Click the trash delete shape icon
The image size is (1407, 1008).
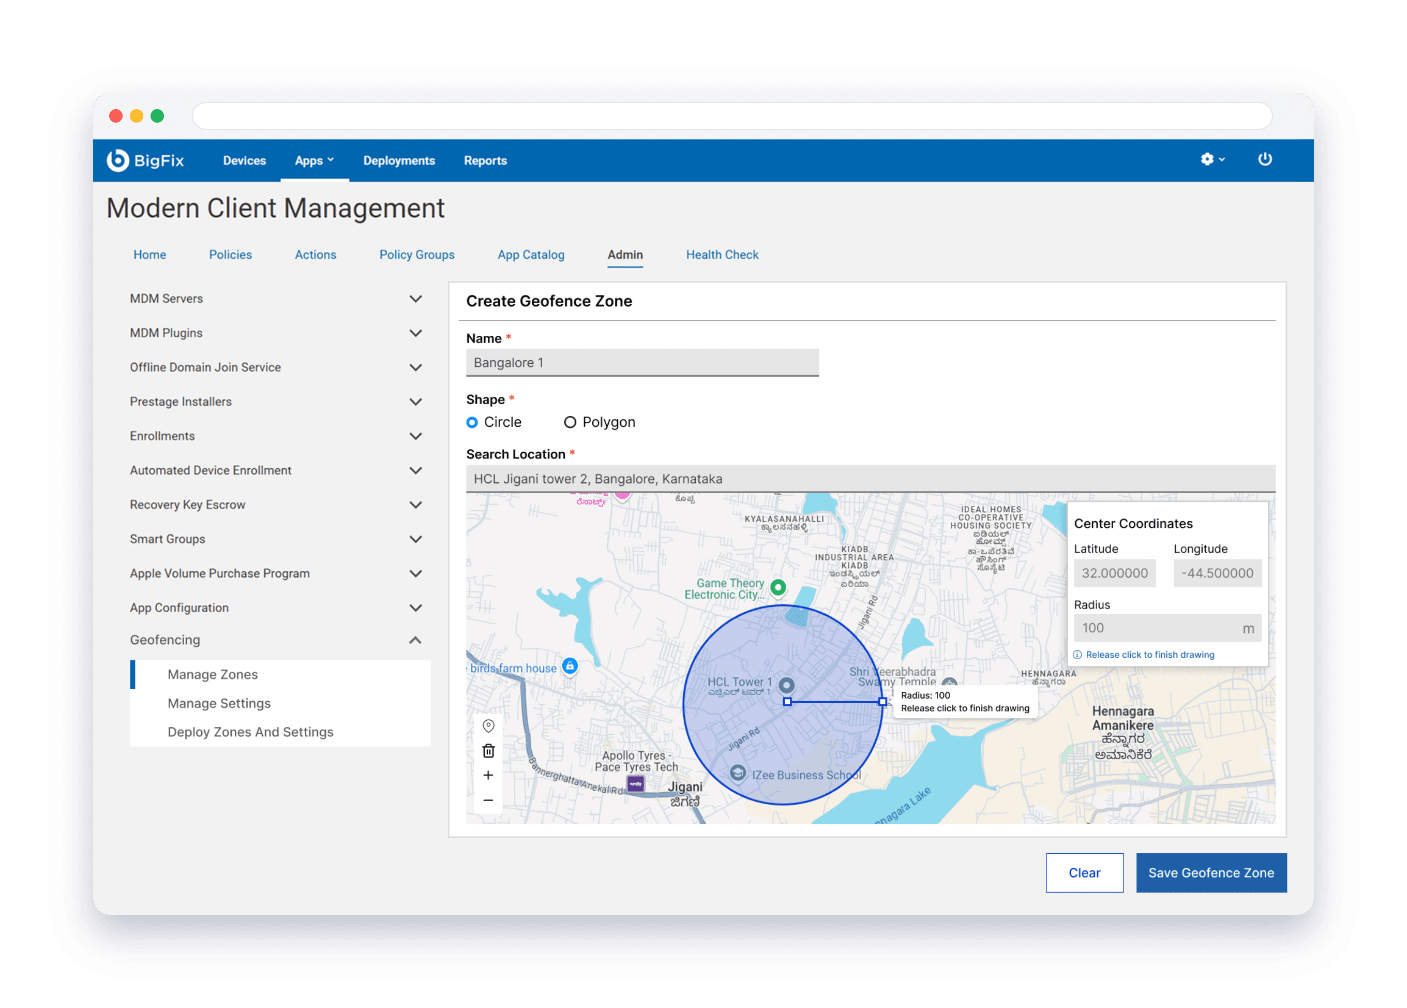tap(488, 751)
